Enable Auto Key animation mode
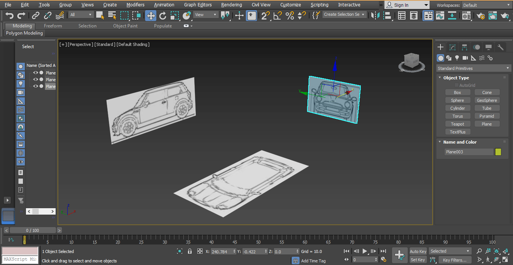The image size is (513, 265). click(x=418, y=251)
